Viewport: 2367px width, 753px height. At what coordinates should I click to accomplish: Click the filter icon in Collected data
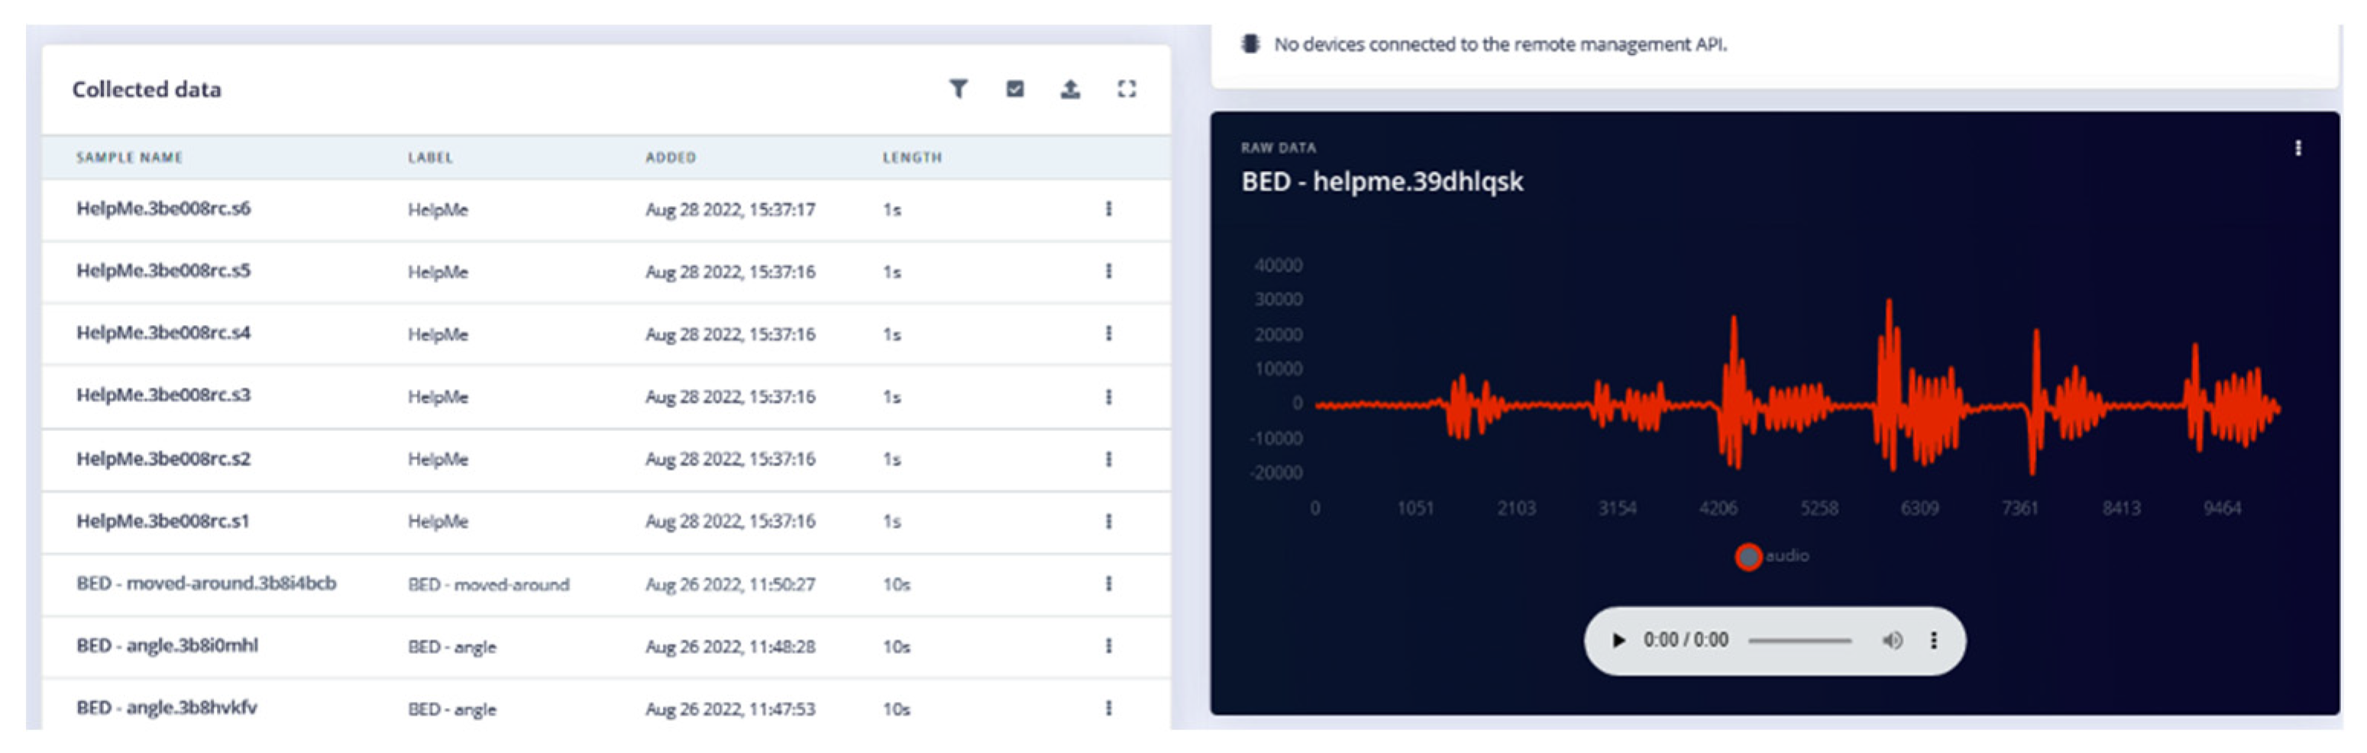tap(959, 89)
